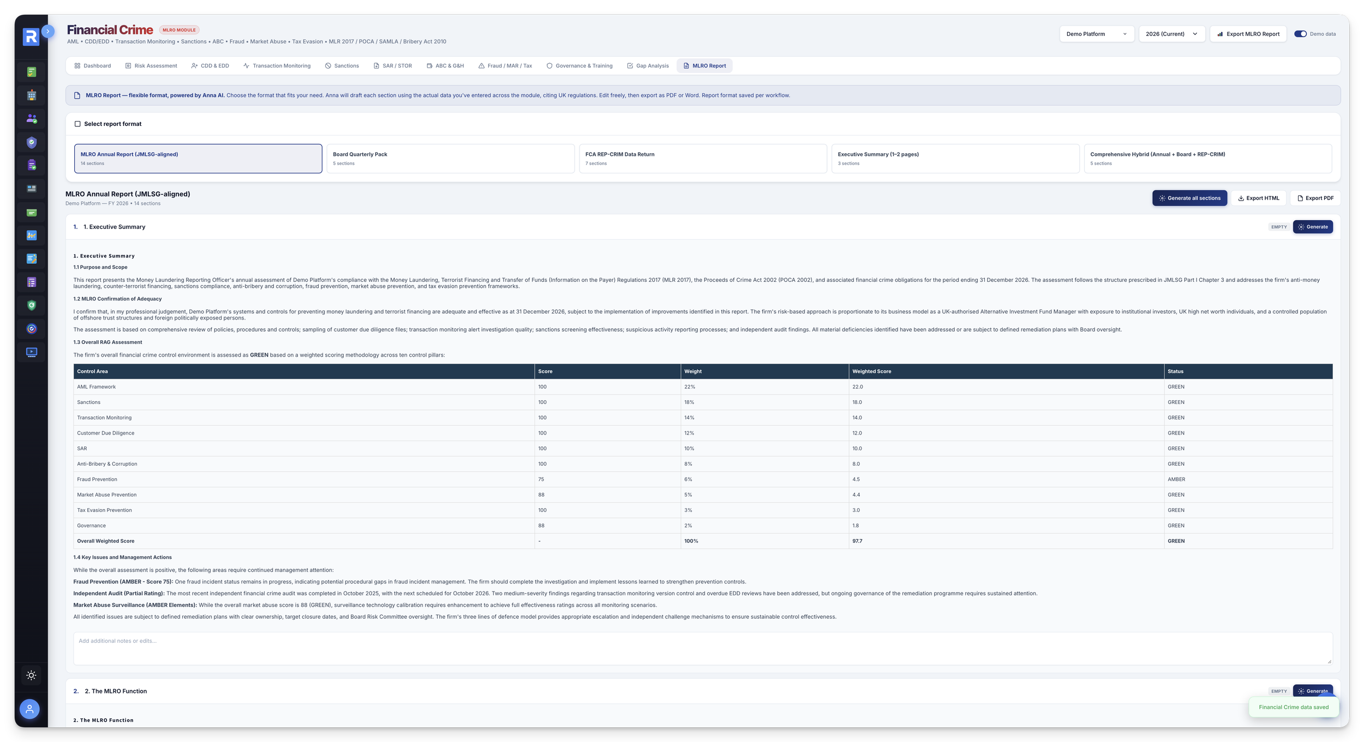Tick the Select report format checkbox

pos(77,124)
